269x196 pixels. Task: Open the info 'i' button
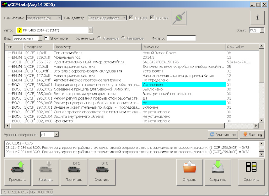coord(257,18)
